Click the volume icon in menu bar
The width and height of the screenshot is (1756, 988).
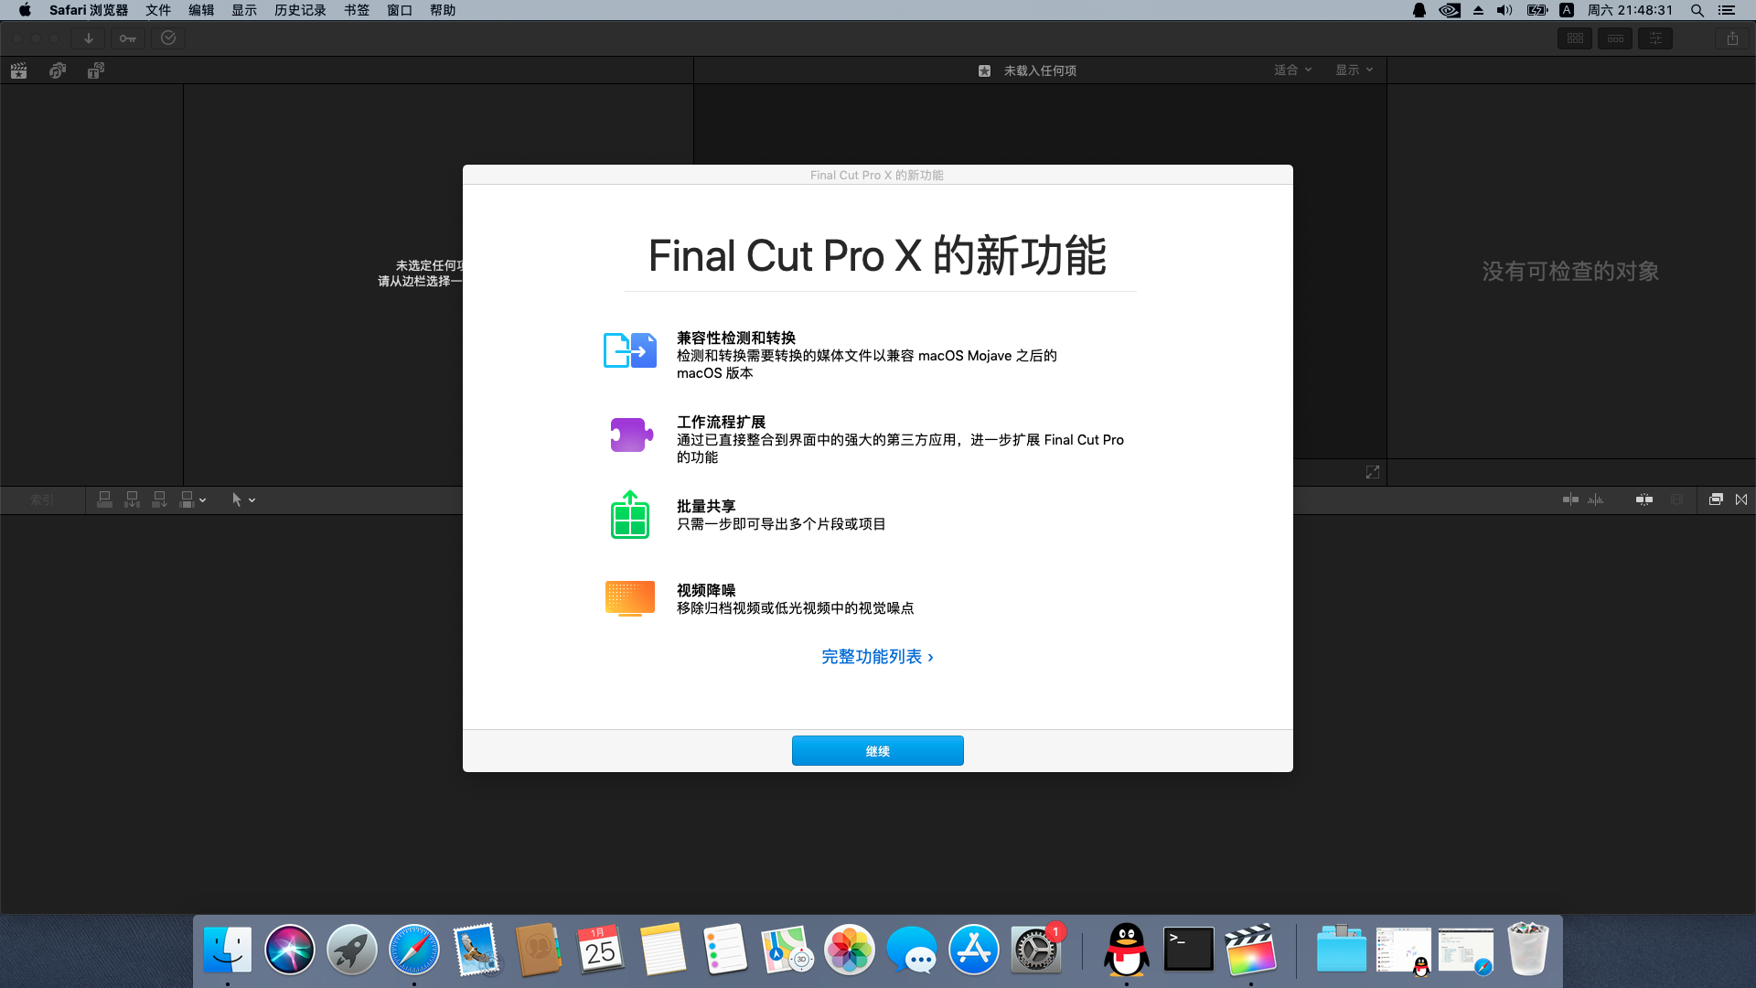tap(1504, 10)
